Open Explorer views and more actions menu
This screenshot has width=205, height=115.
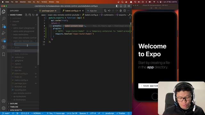36,11
